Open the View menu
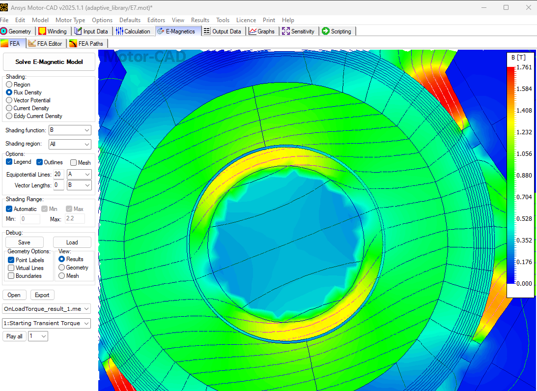Screen dimensions: 537x391 coord(178,20)
